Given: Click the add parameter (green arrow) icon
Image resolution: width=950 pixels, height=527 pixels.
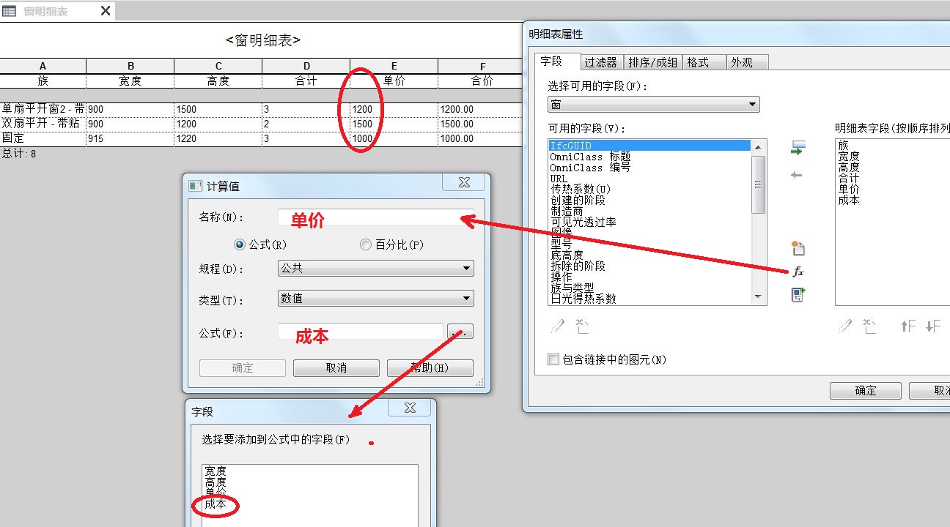Looking at the screenshot, I should 798,149.
